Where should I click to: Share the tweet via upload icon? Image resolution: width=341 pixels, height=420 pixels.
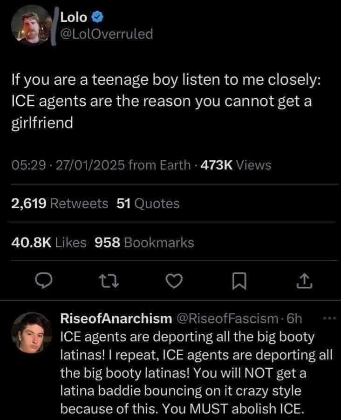(x=304, y=281)
